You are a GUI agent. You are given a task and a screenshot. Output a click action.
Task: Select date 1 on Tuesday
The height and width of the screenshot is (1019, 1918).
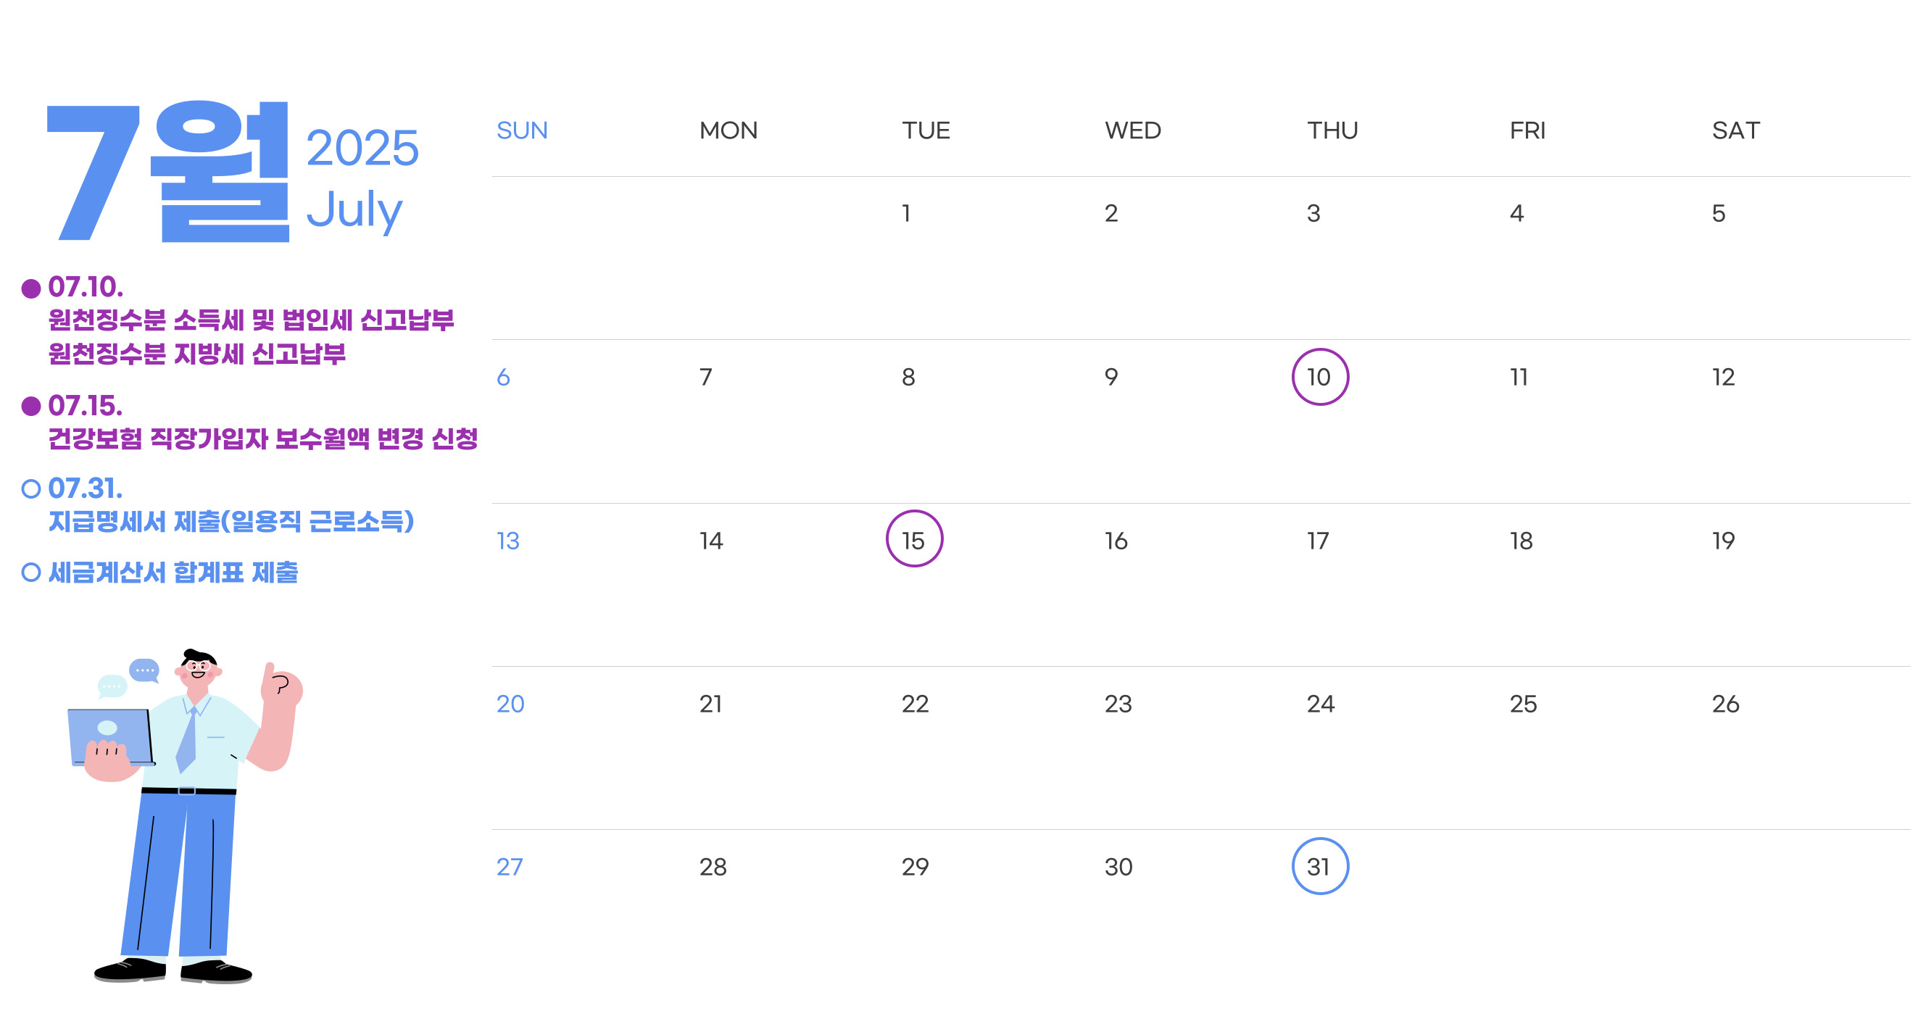(x=906, y=214)
